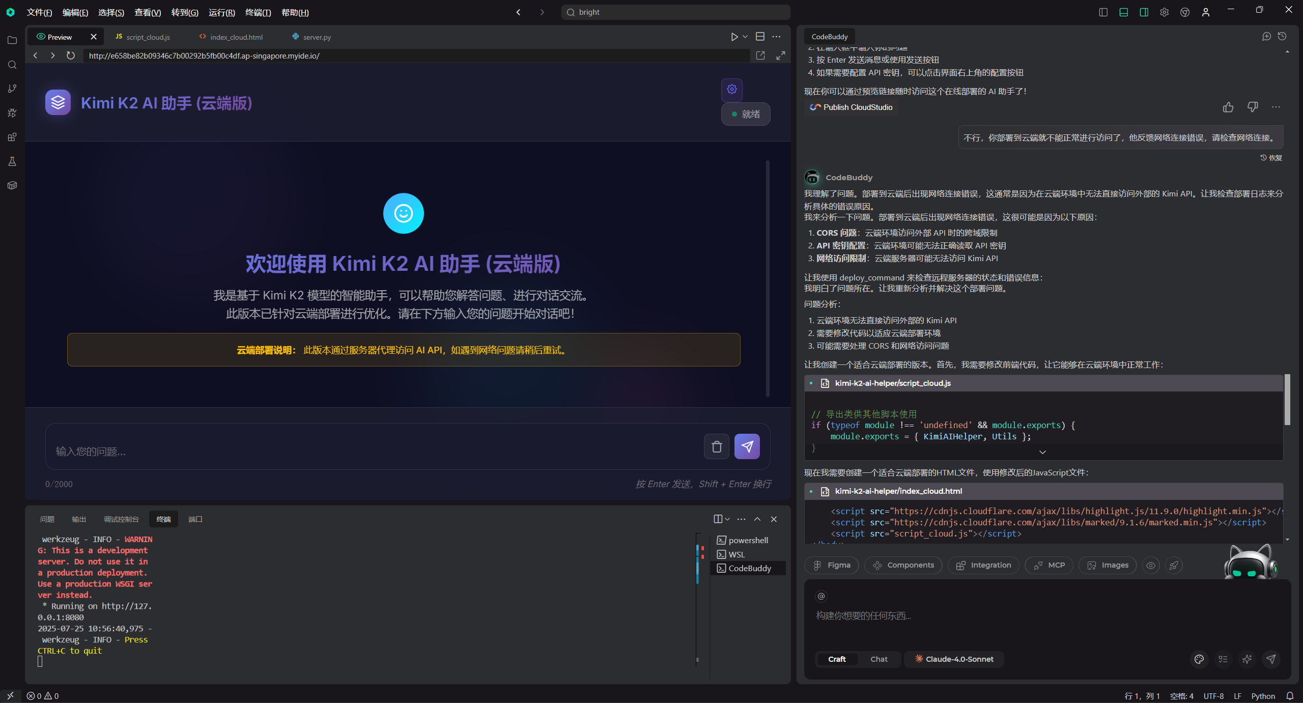Click the 恢复 restore link
The height and width of the screenshot is (703, 1303).
pyautogui.click(x=1271, y=158)
